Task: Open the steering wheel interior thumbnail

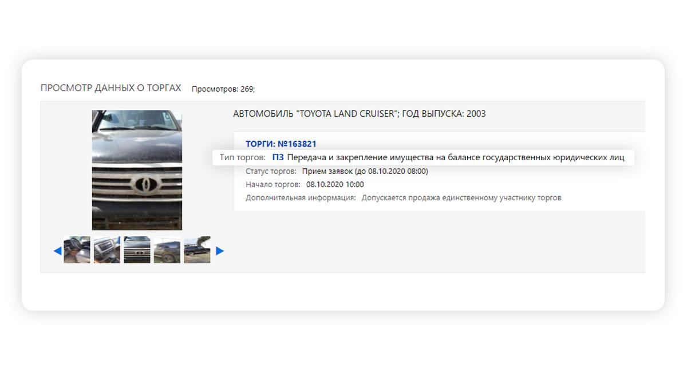Action: (77, 250)
